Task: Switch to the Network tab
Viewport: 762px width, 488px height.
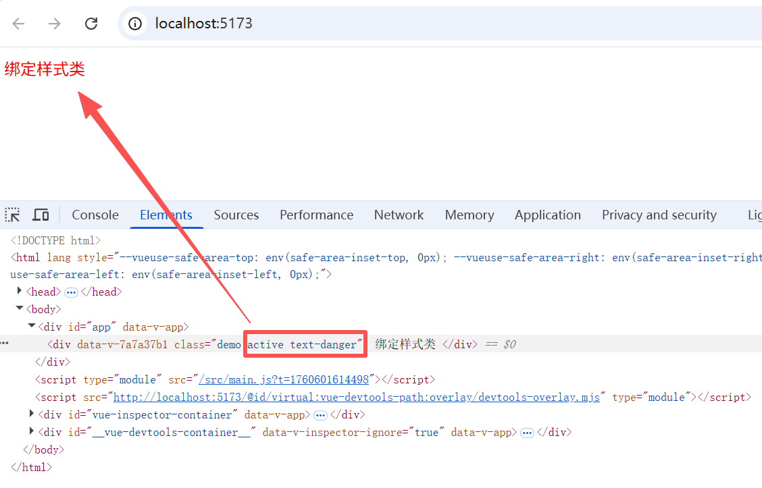Action: 399,215
